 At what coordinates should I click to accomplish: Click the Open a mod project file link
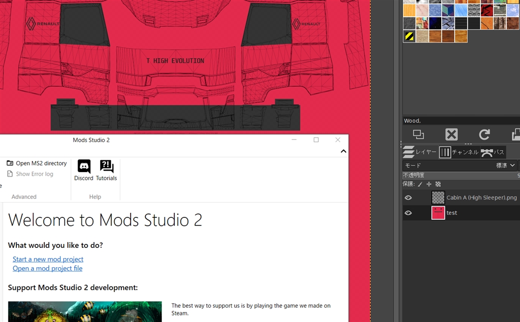click(47, 268)
